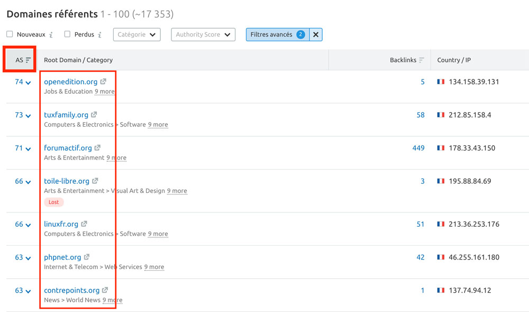Show 9 more categories for tuxfamily.org
Viewport: 529px width, 312px height.
click(x=158, y=124)
